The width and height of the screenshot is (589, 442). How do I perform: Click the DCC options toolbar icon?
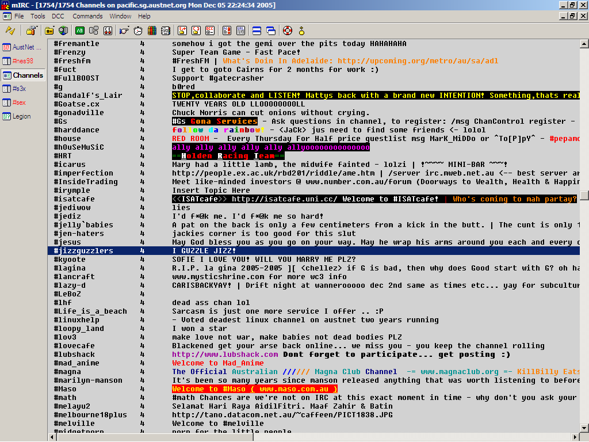tap(210, 31)
